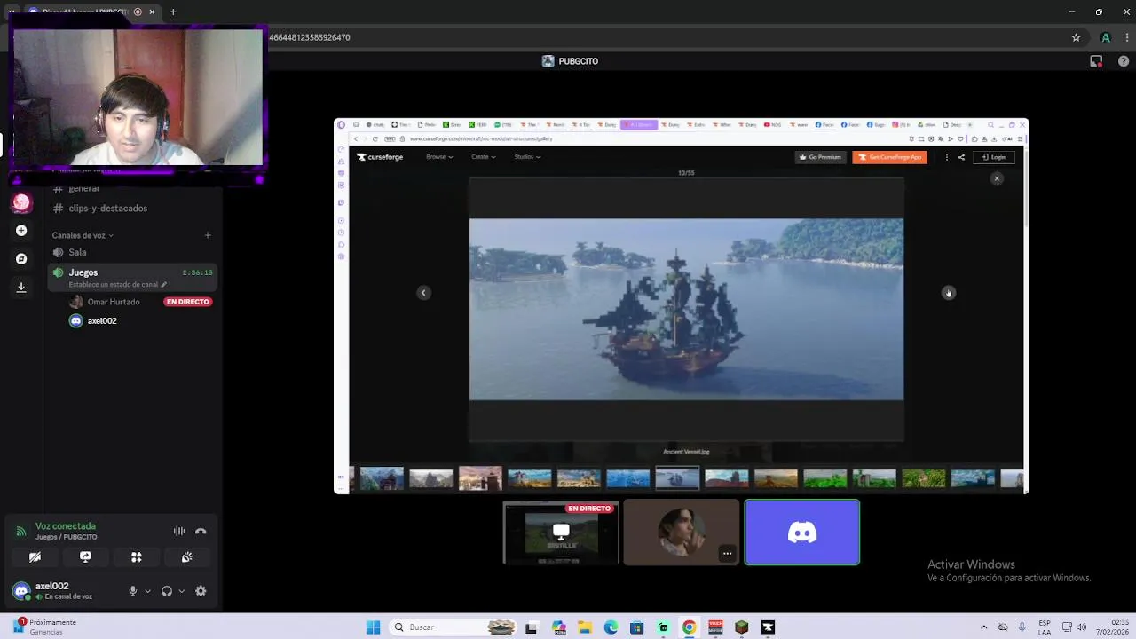This screenshot has width=1136, height=639.
Task: Open clips-y-destacados text channel
Action: point(133,208)
